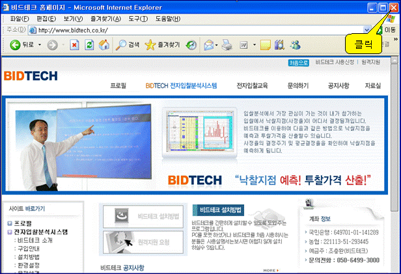Stop page loading with the red X icon
The height and width of the screenshot is (274, 401).
(x=74, y=45)
